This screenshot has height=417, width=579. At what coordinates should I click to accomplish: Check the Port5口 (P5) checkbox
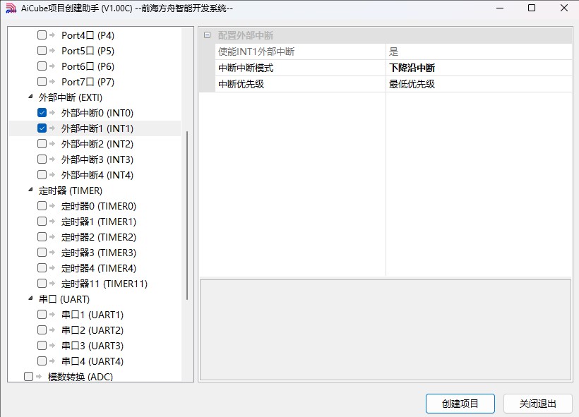tap(42, 51)
